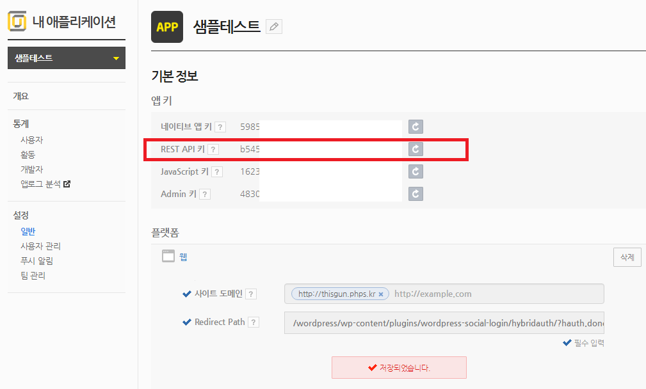The image size is (646, 389).
Task: Click the 샘플테스트 page title
Action: tap(227, 27)
